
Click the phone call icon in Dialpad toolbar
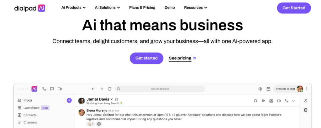[x=44, y=89]
